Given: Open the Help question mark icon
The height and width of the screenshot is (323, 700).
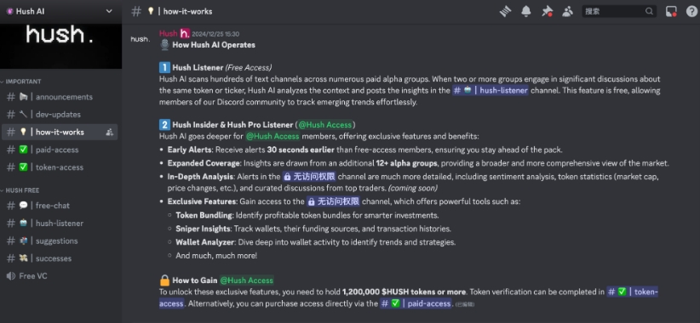Looking at the screenshot, I should point(691,12).
